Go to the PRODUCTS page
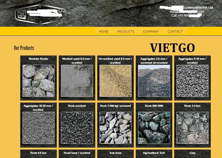 tap(126, 32)
